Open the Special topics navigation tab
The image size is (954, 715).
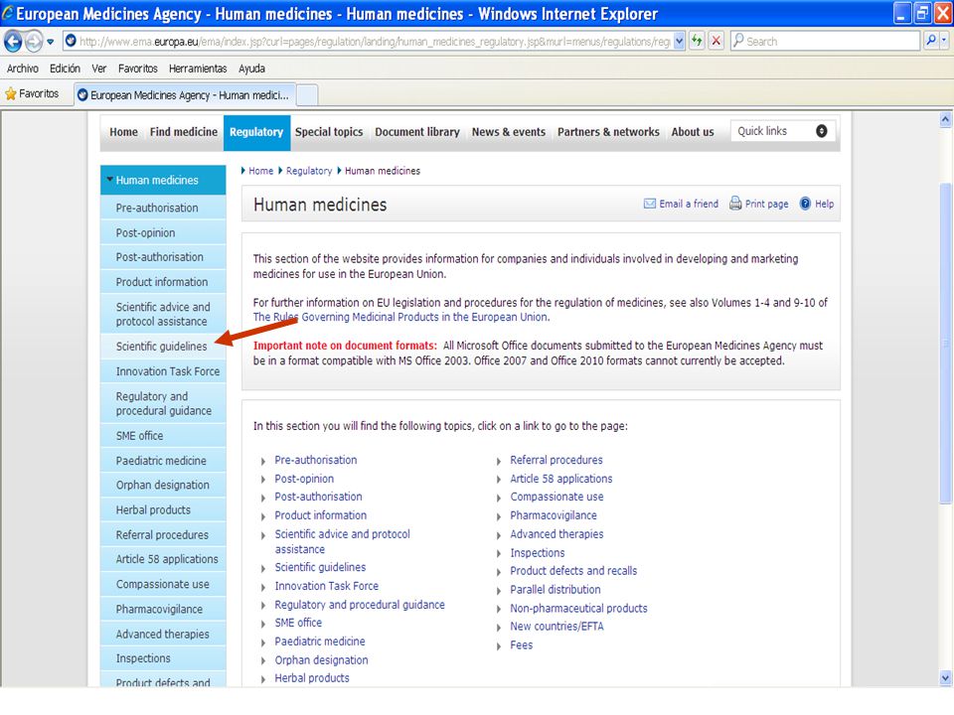pyautogui.click(x=329, y=132)
